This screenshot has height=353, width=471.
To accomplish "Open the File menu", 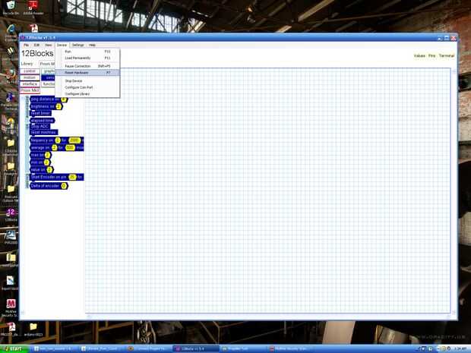I will pos(26,45).
